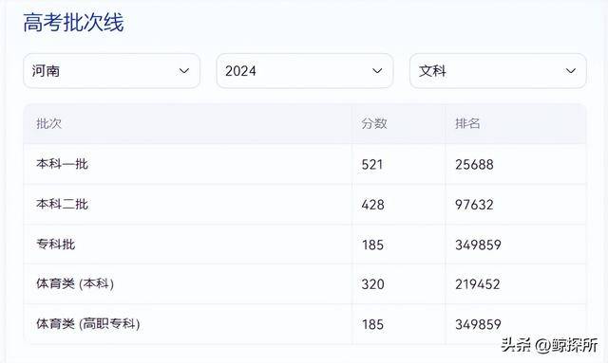Select the 专科批 row
The width and height of the screenshot is (608, 363).
click(x=305, y=245)
